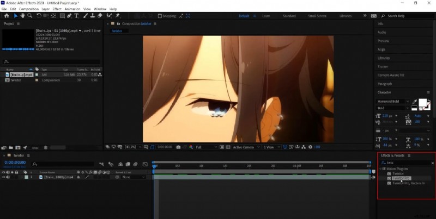The image size is (436, 219).
Task: Enable the Snapping checkbox
Action: point(160,16)
